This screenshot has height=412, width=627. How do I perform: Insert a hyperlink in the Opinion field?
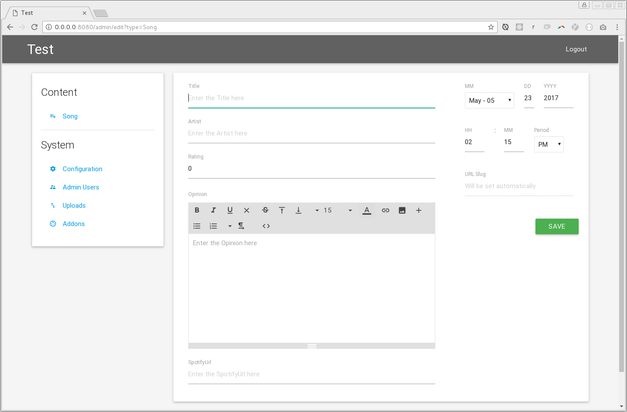385,210
